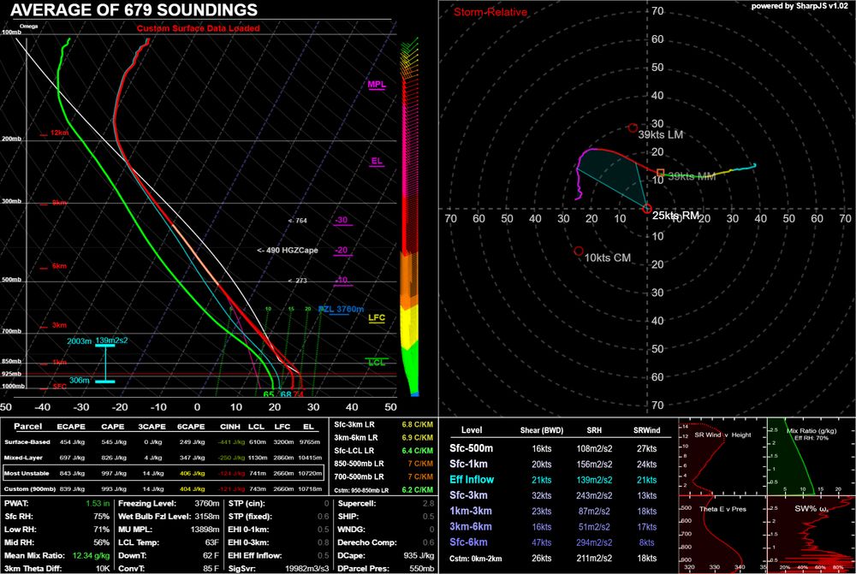Click the Wet Bulb Fzl Level label
This screenshot has height=574, width=856.
click(x=154, y=516)
